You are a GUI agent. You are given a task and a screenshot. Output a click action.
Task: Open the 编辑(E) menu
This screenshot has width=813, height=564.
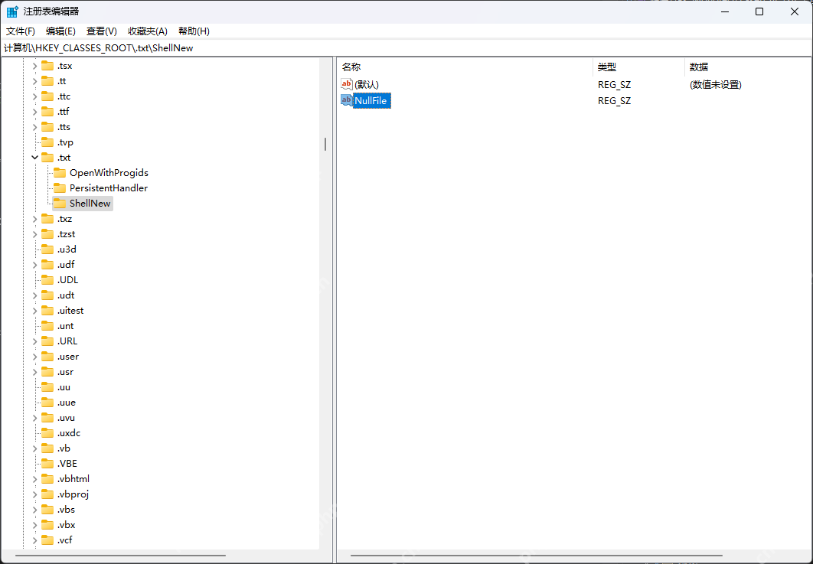click(60, 31)
